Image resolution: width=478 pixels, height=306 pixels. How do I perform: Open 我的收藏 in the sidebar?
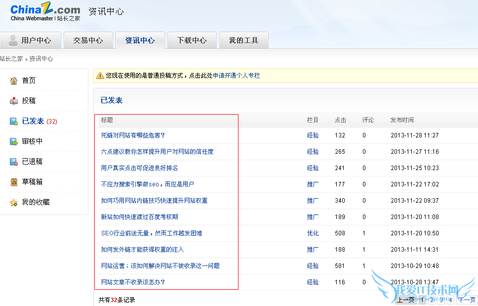click(x=36, y=202)
